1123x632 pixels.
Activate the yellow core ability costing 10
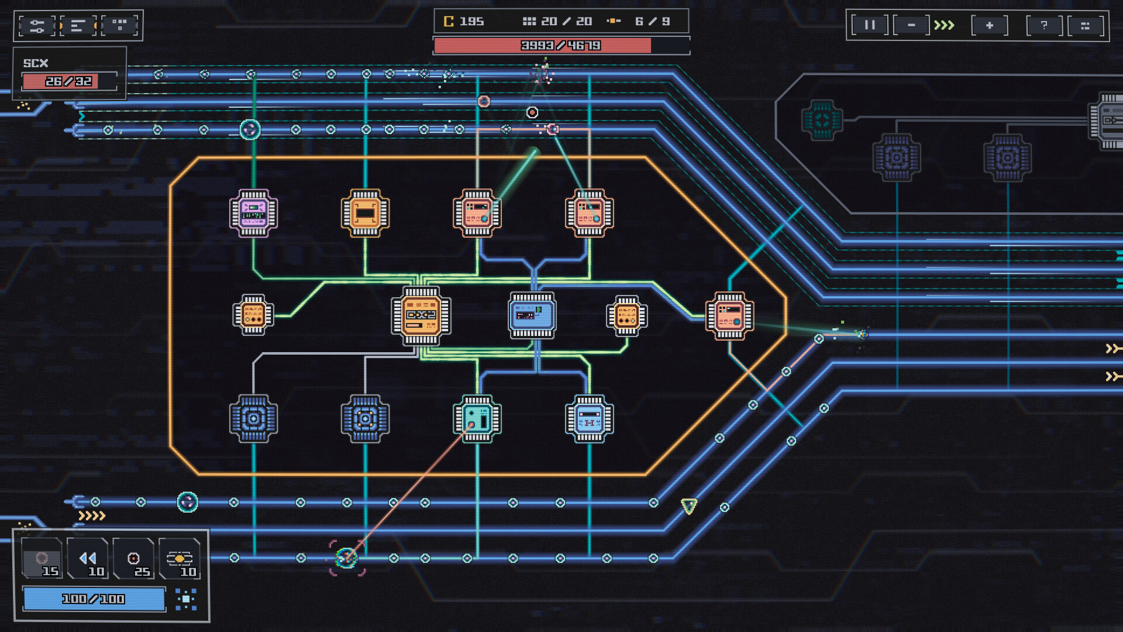coord(180,558)
